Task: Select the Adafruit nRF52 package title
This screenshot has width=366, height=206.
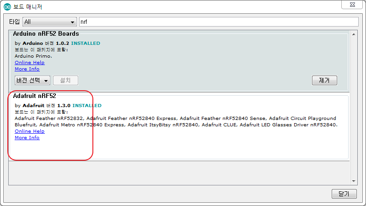Action: pyautogui.click(x=35, y=96)
